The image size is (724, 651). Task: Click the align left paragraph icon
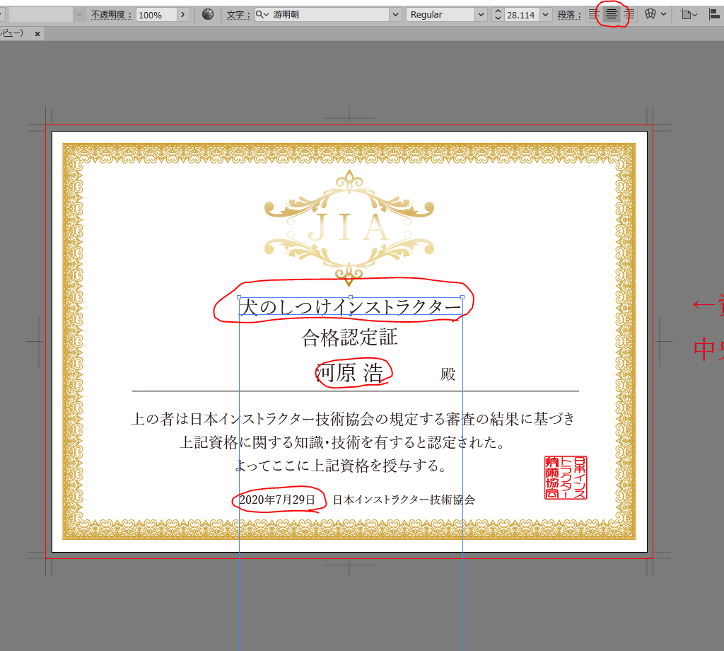point(594,14)
